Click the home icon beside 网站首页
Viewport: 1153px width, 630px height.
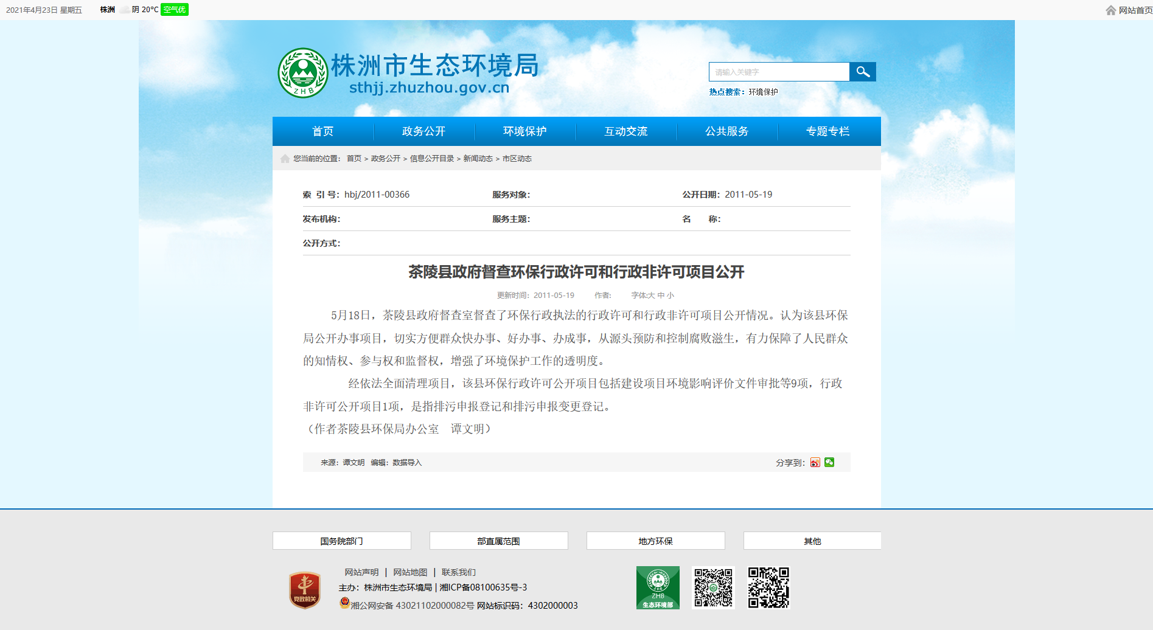tap(1111, 10)
